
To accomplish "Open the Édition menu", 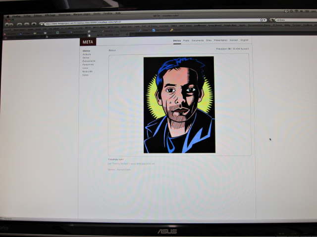I will [x=38, y=15].
